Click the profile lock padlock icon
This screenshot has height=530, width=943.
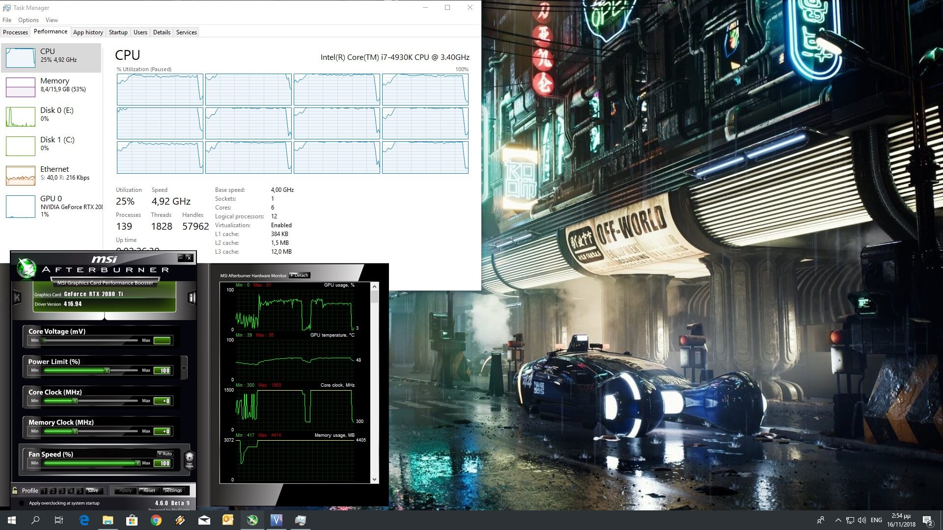click(15, 490)
